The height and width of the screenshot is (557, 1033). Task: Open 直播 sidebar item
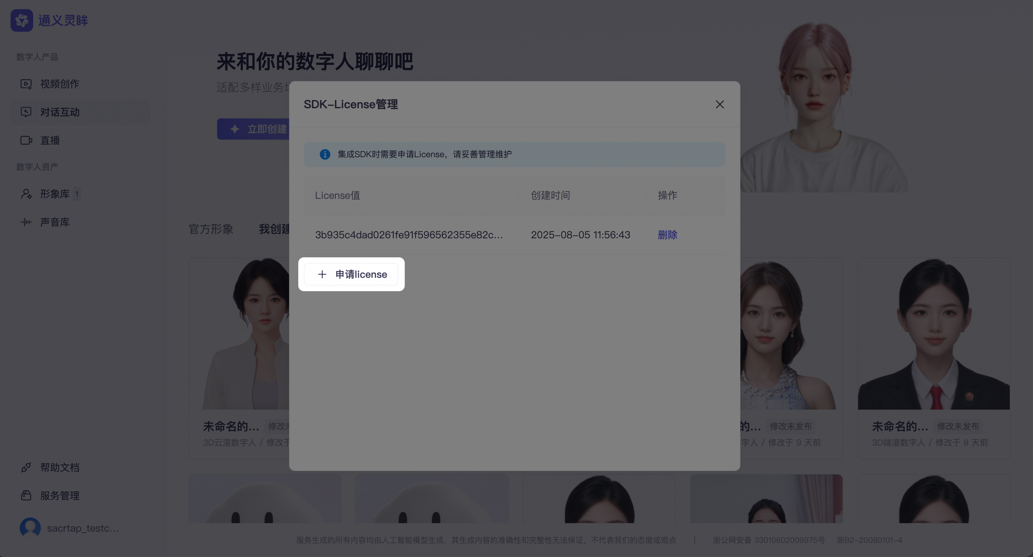pyautogui.click(x=80, y=140)
